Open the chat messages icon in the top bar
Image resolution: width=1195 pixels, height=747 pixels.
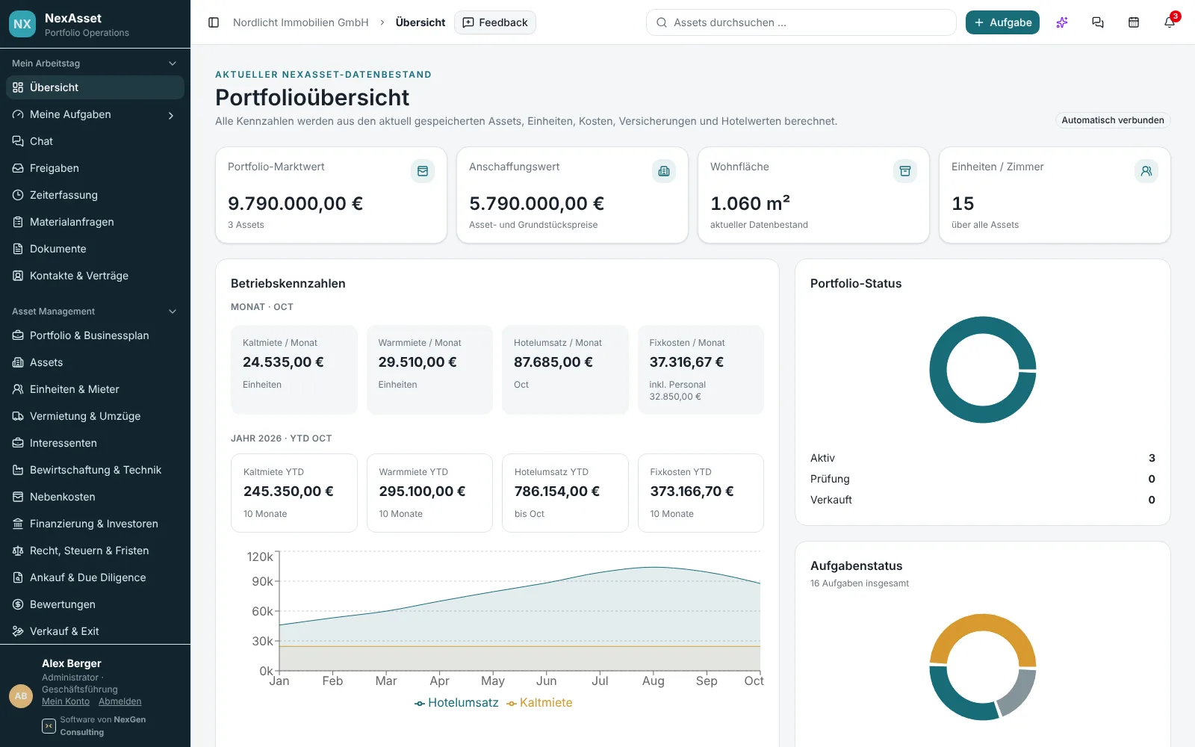(1098, 22)
